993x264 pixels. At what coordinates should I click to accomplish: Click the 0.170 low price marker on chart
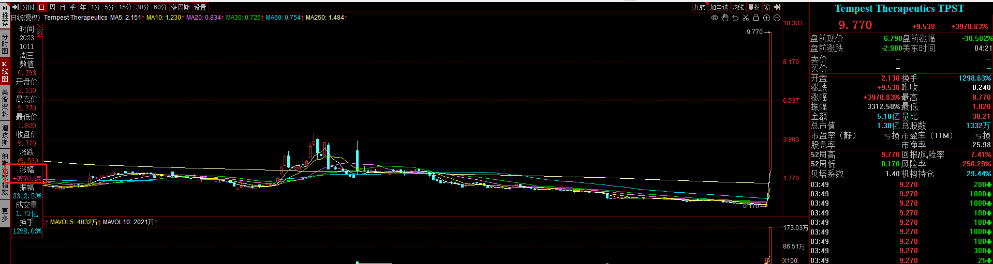pyautogui.click(x=751, y=206)
